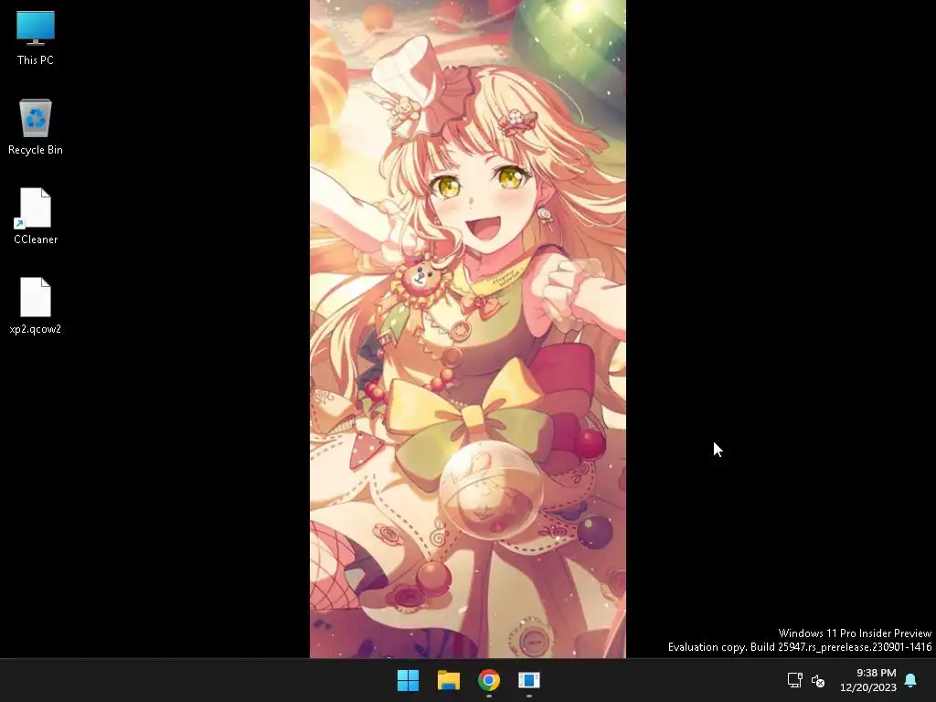Open the network status tray icon
This screenshot has height=702, width=936.
tap(794, 680)
